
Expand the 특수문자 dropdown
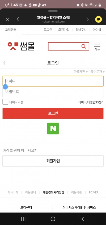[97, 72]
